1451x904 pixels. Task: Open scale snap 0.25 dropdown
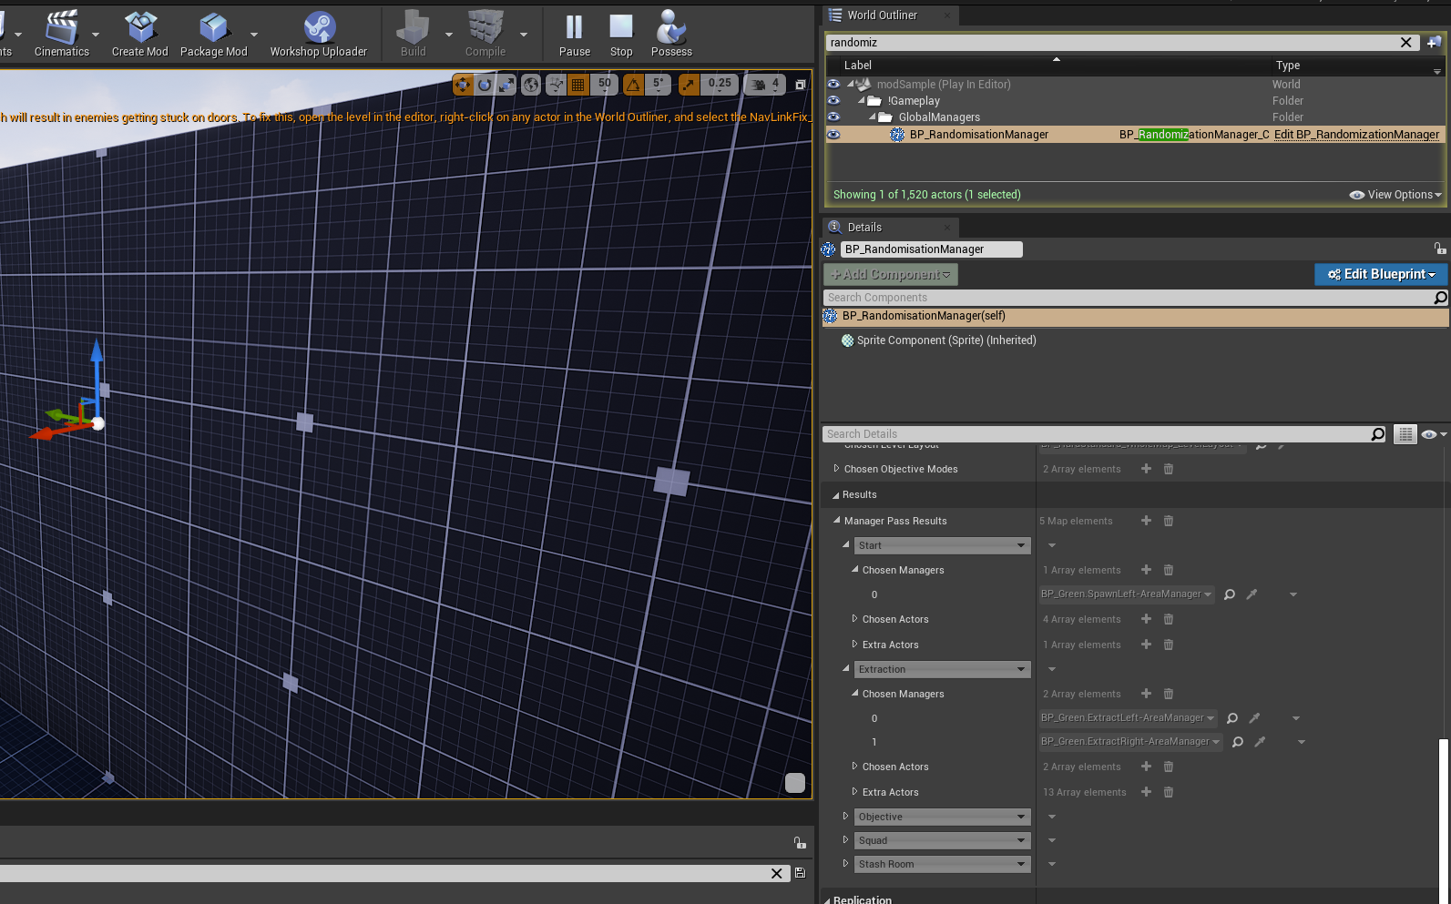click(720, 85)
